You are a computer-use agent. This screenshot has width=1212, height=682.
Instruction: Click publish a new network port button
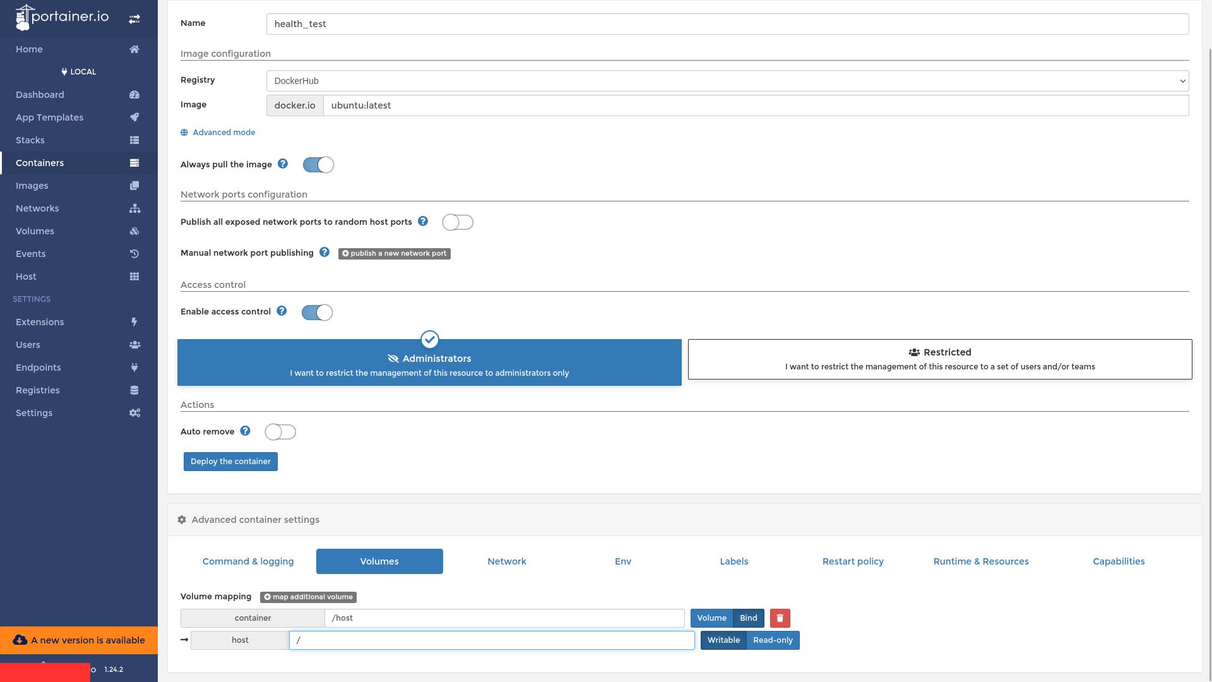tap(395, 253)
